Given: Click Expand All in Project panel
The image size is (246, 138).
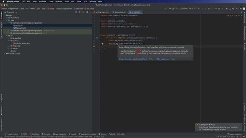Looking at the screenshot, I should click(80, 12).
